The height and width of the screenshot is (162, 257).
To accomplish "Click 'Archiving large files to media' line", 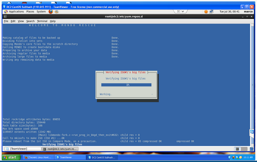I will [25, 57].
